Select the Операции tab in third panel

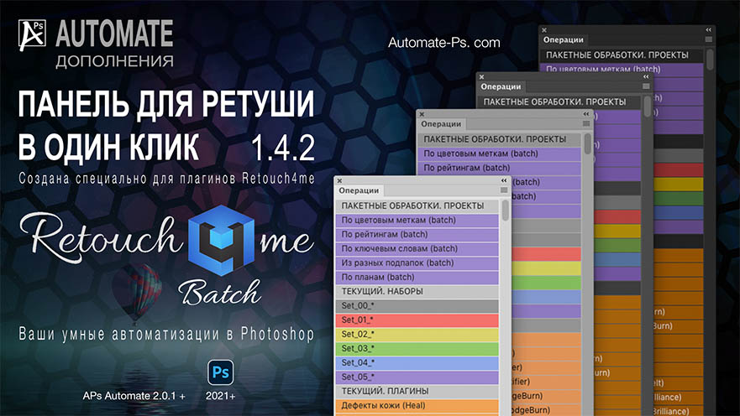coord(501,86)
